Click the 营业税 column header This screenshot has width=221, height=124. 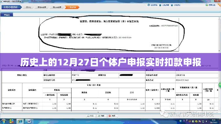click(108, 92)
